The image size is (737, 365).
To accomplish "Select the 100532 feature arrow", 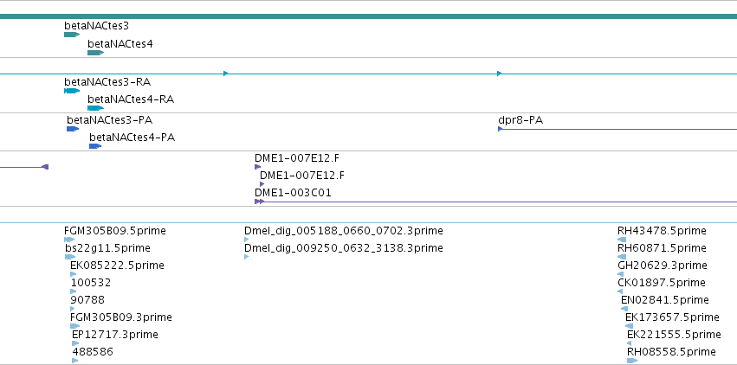I will (x=73, y=291).
